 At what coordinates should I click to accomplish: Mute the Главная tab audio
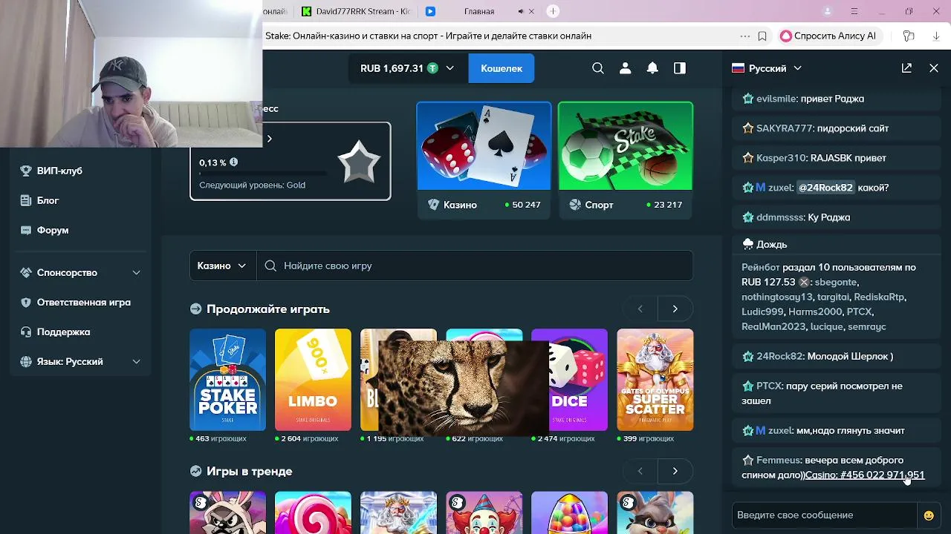click(521, 11)
